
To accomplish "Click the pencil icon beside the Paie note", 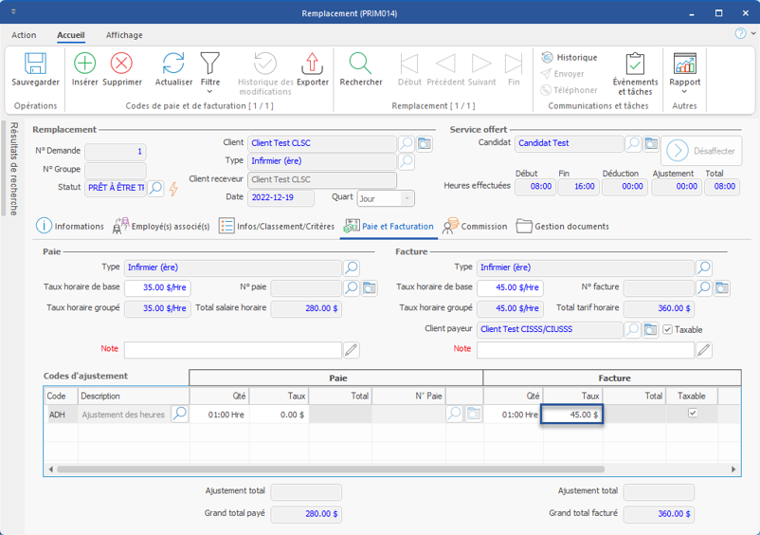I will 352,350.
